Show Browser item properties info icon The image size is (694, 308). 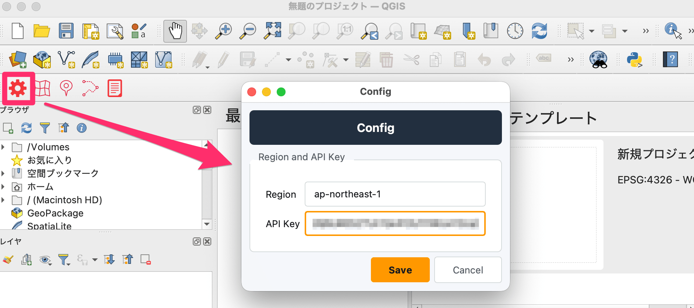(82, 128)
